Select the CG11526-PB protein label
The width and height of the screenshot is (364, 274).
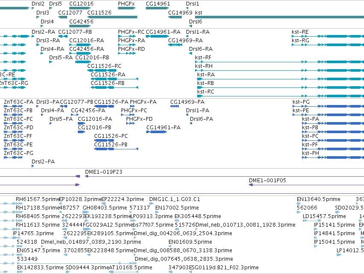click(x=111, y=145)
